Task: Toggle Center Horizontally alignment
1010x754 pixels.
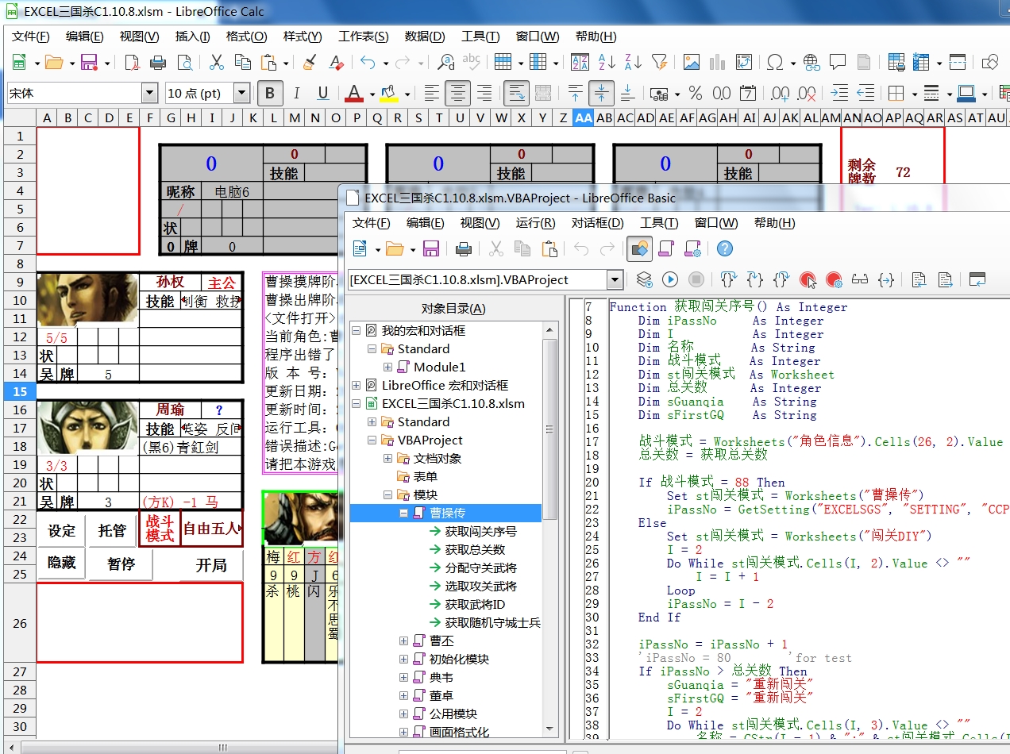Action: point(457,93)
